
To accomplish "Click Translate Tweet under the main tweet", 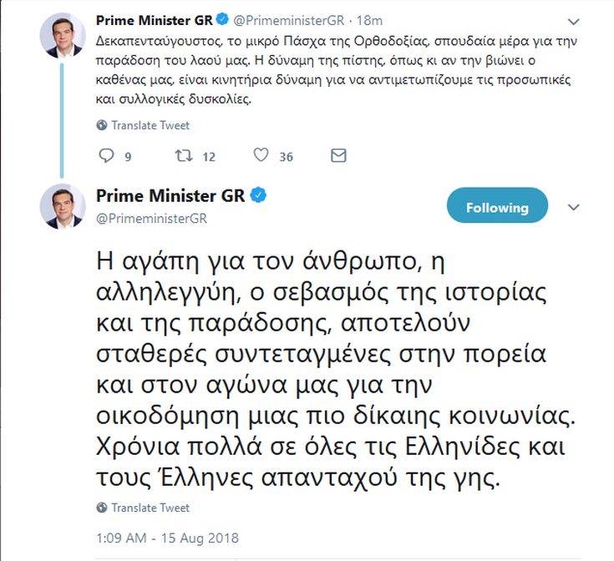I will (150, 508).
